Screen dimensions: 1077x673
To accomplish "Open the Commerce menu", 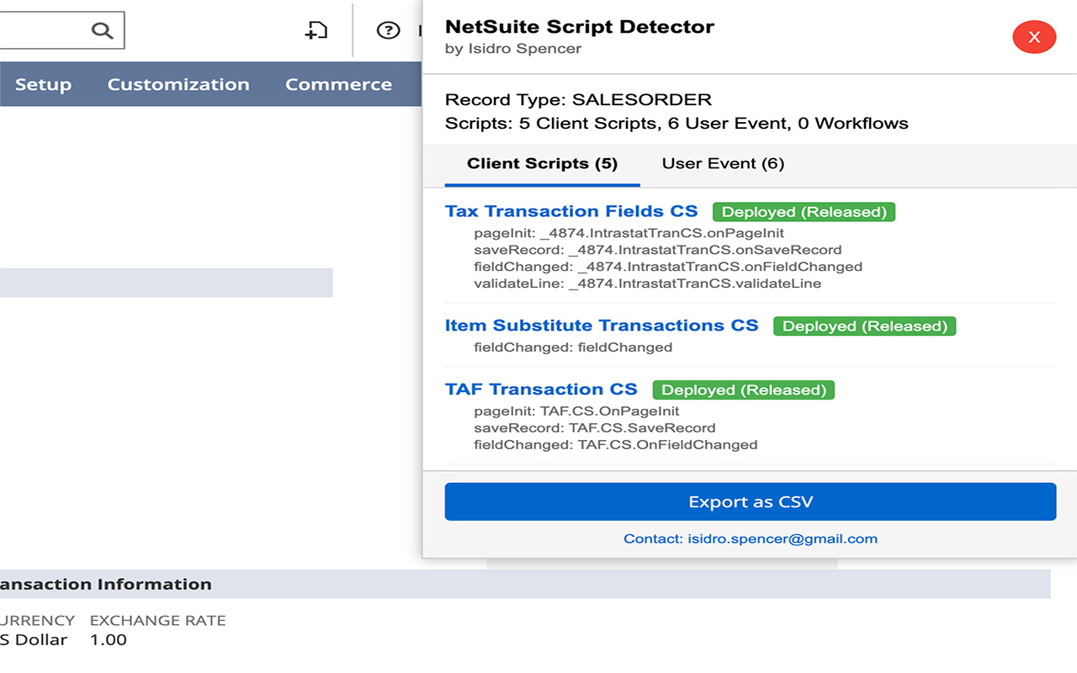I will (338, 84).
